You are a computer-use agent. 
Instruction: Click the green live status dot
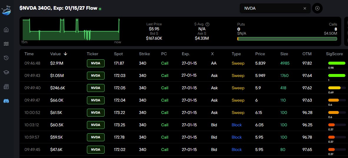(x=100, y=9)
